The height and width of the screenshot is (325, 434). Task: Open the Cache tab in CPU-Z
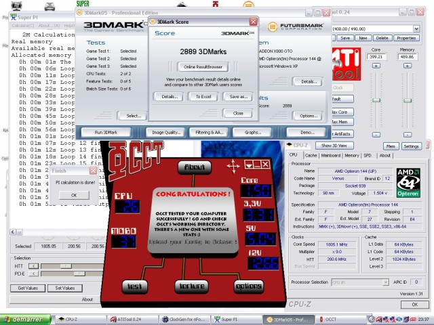[311, 155]
